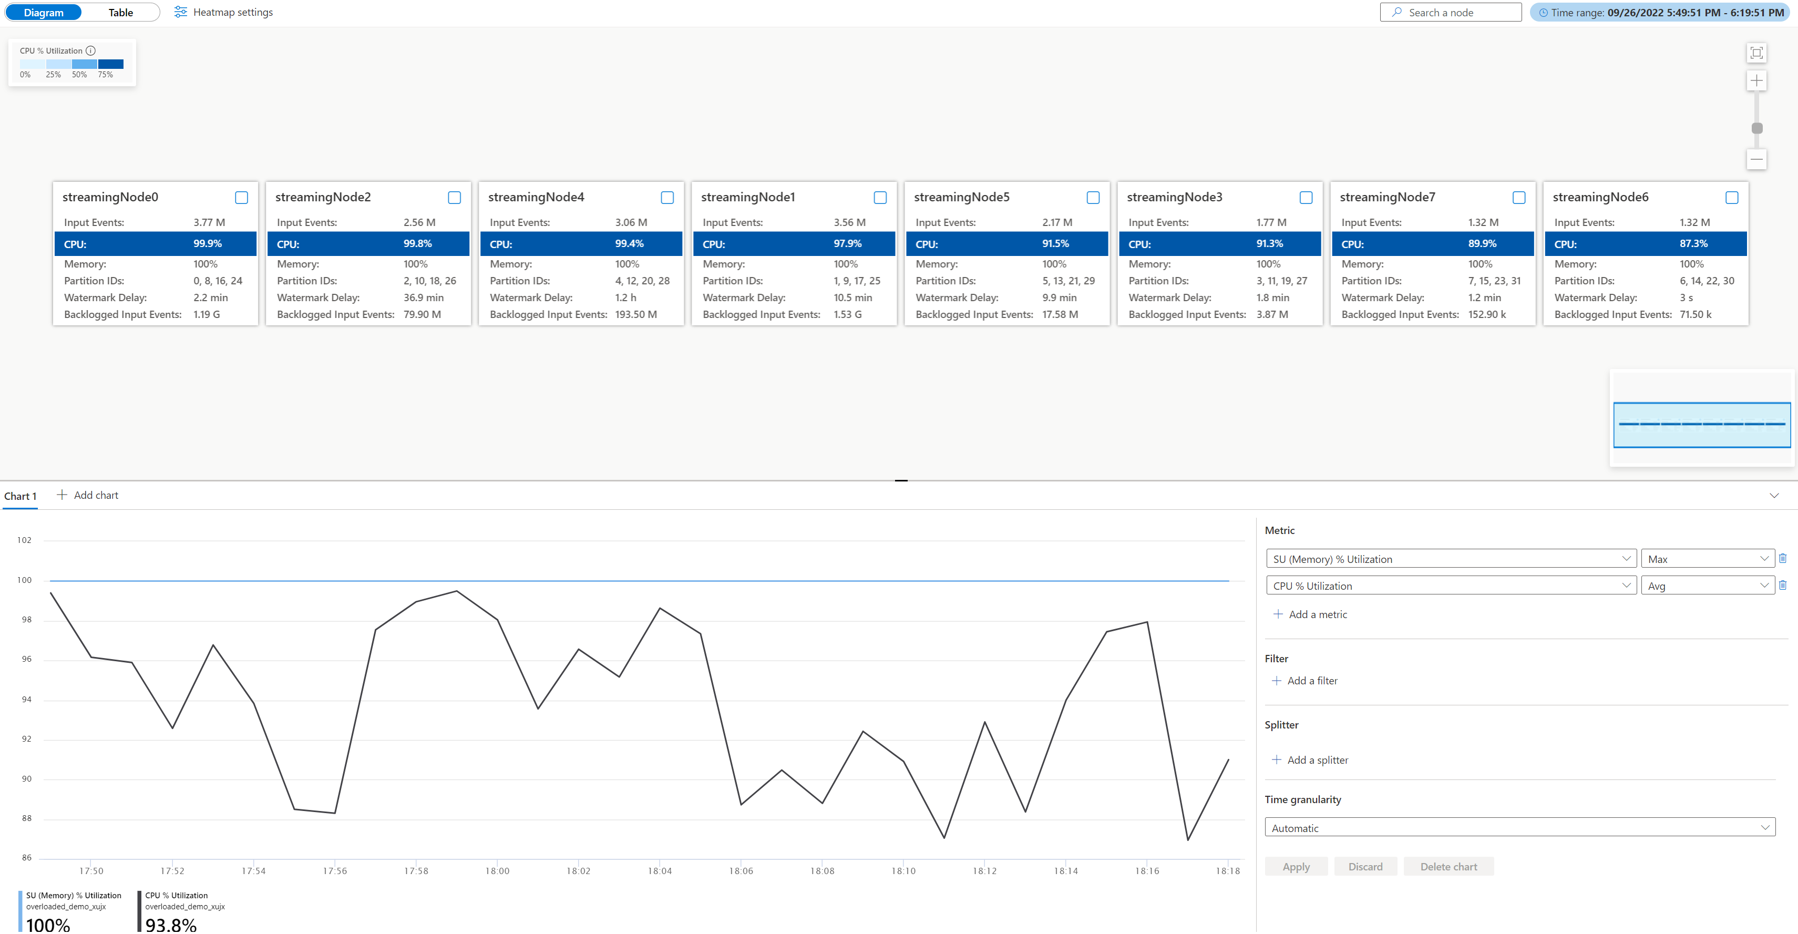Collapse the chart panel with the chevron
Screen dimensions: 1798x934
click(x=1774, y=496)
